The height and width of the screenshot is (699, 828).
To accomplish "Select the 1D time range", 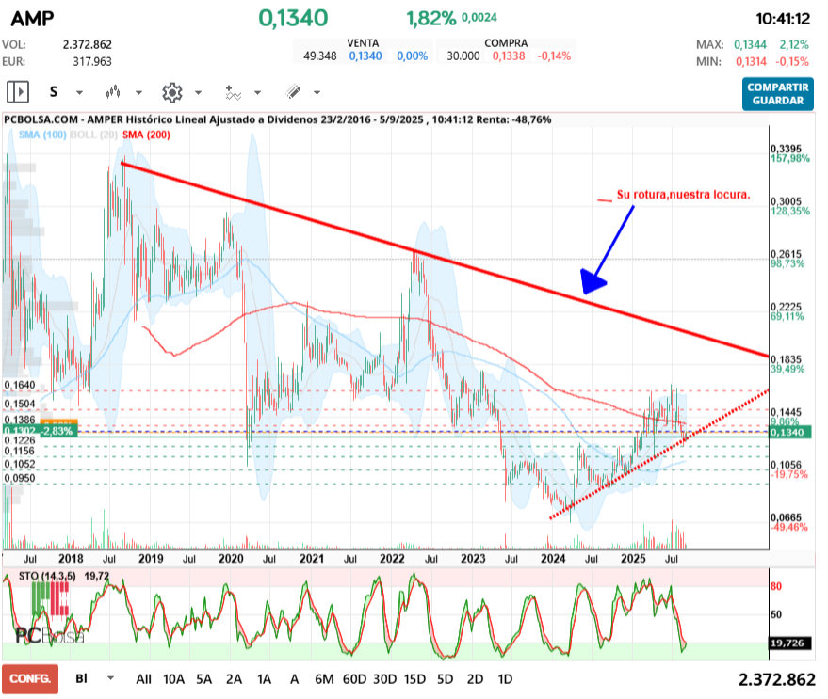I will pyautogui.click(x=505, y=679).
